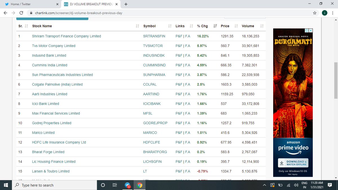The width and height of the screenshot is (338, 190).
Task: Open ad info icon on Durgamati ad
Action: click(x=307, y=30)
